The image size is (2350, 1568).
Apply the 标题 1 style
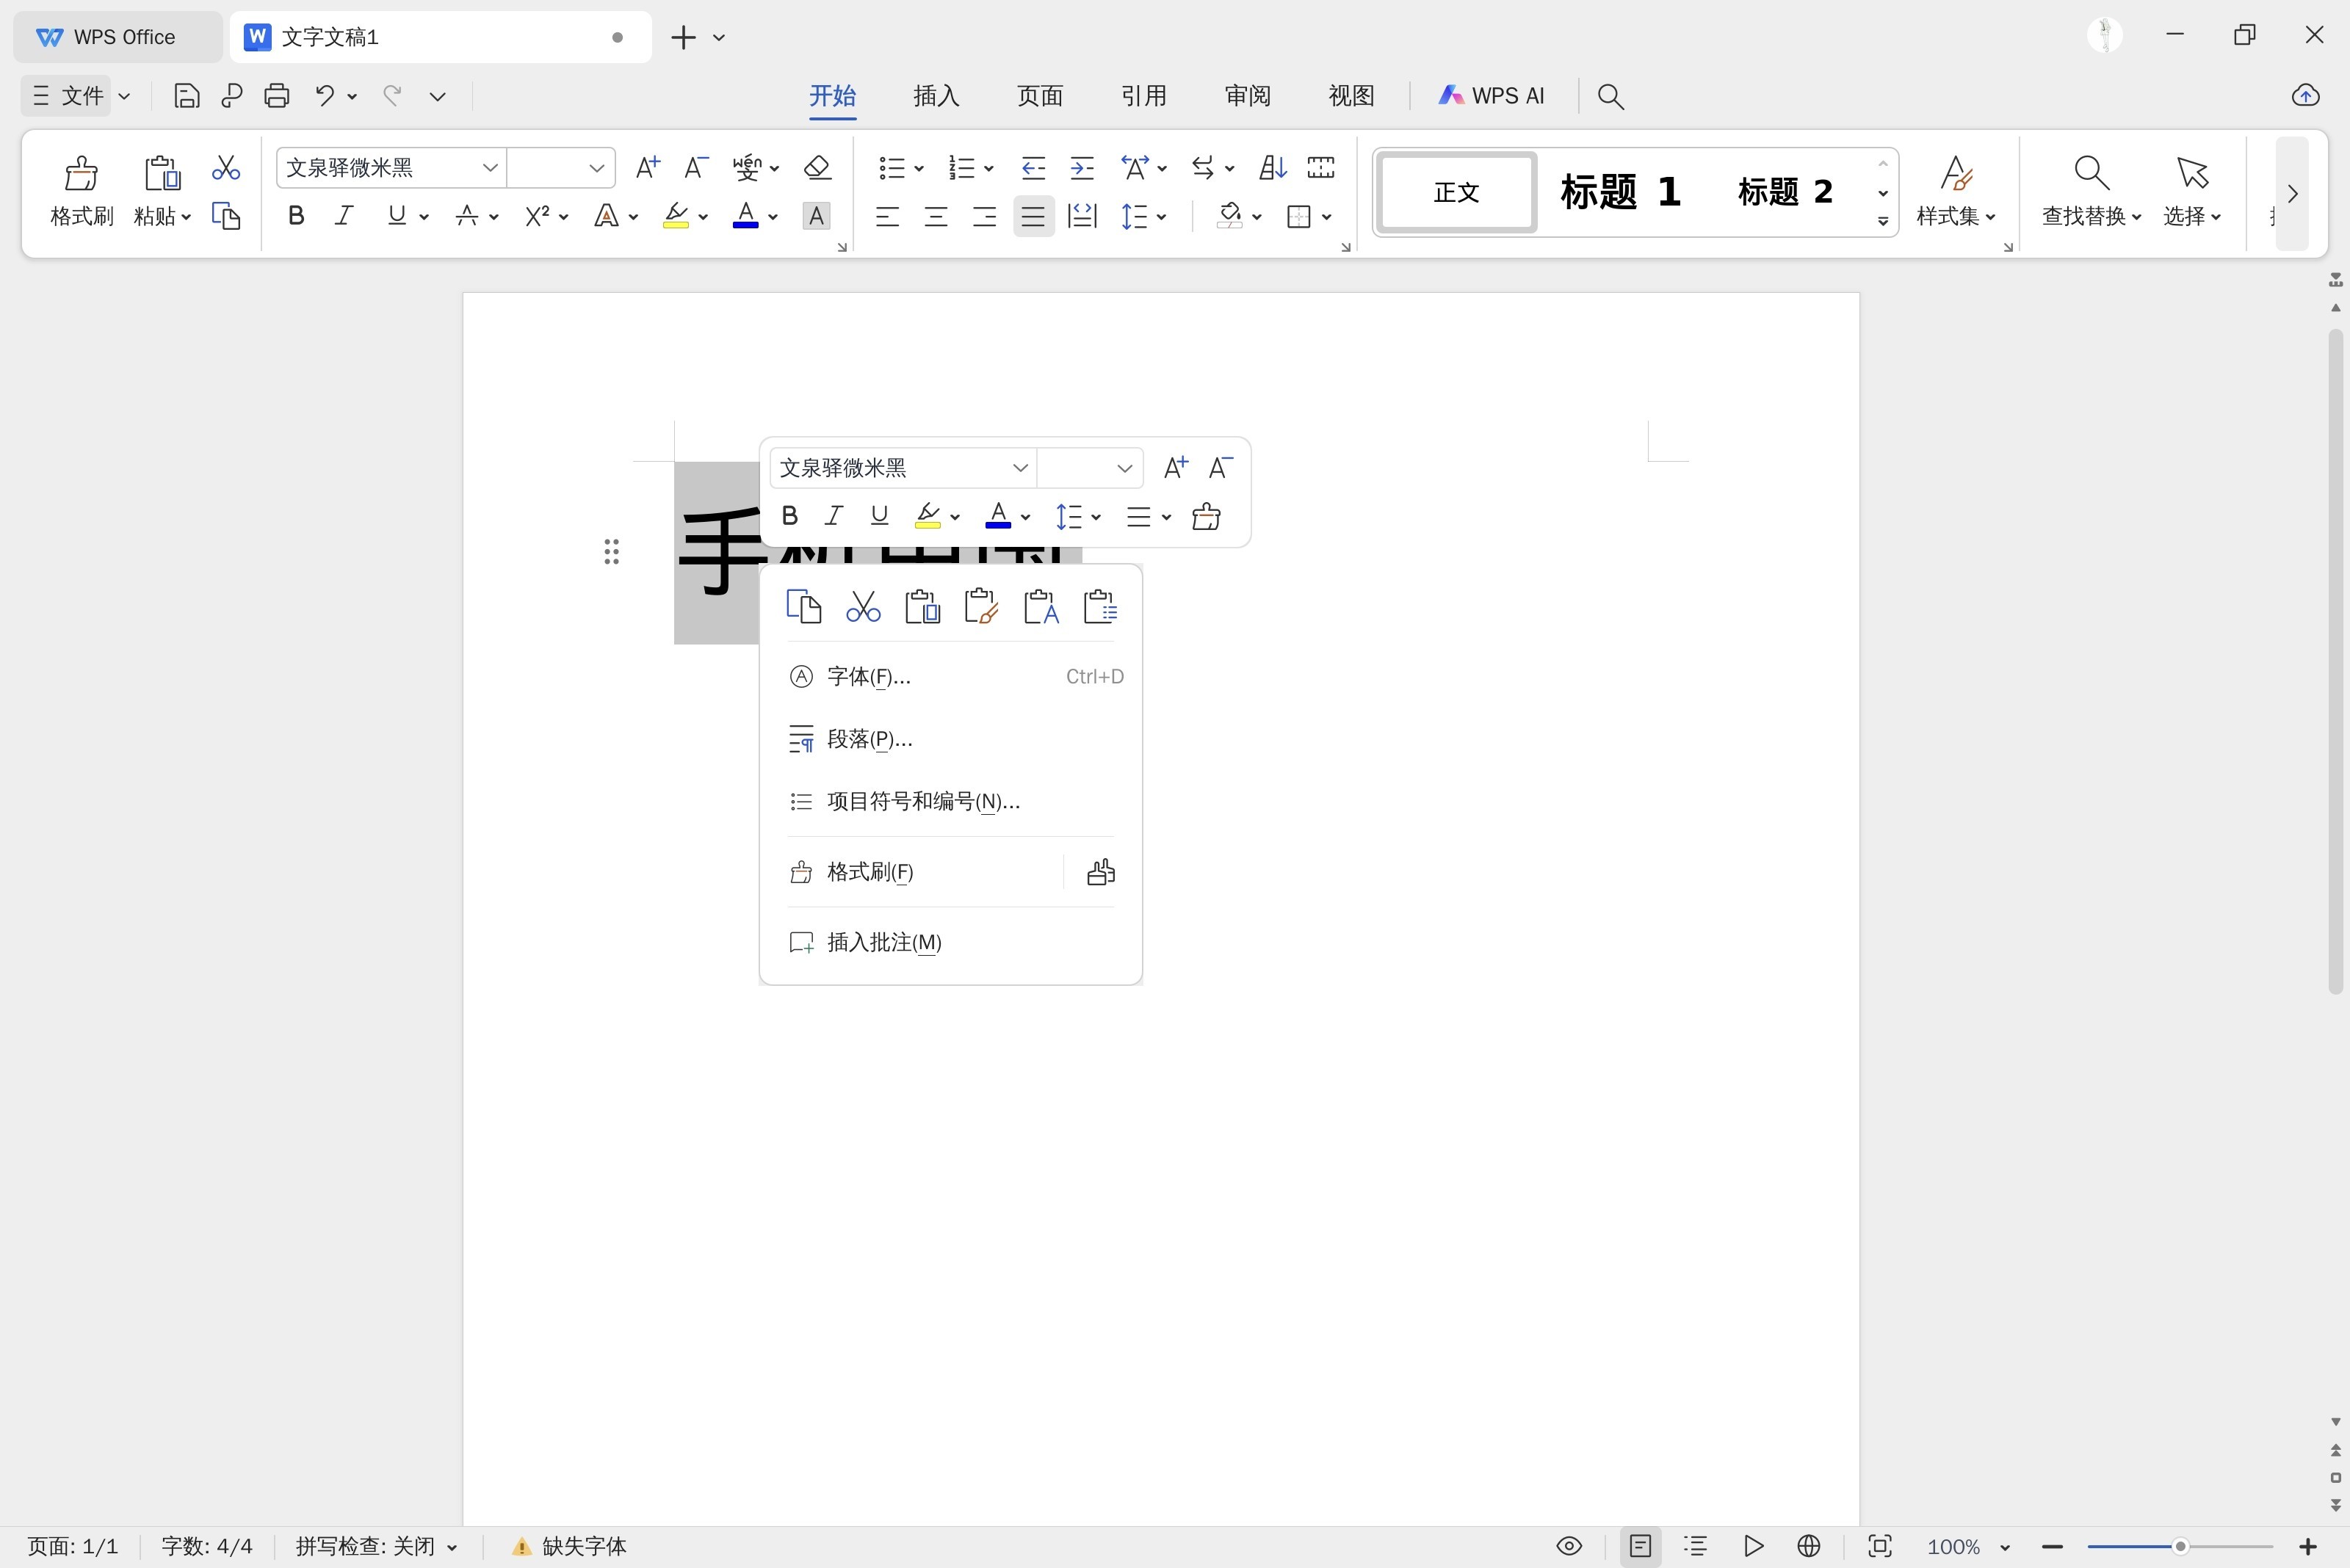(x=1620, y=192)
